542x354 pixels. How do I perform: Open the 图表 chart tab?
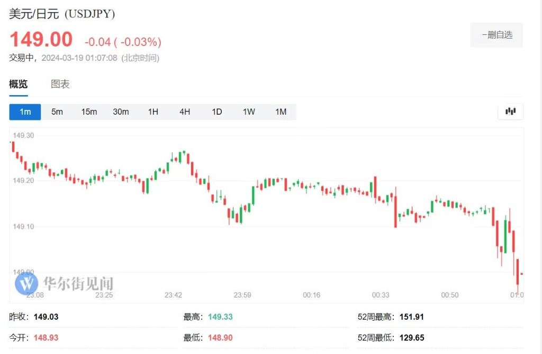pos(60,84)
